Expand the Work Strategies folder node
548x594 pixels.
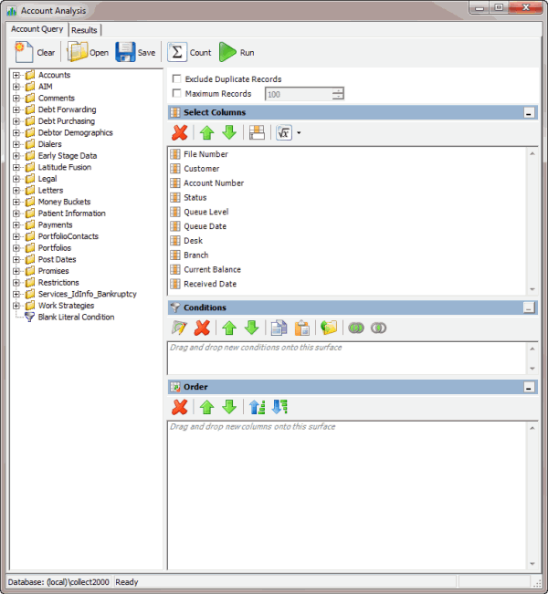pyautogui.click(x=16, y=306)
